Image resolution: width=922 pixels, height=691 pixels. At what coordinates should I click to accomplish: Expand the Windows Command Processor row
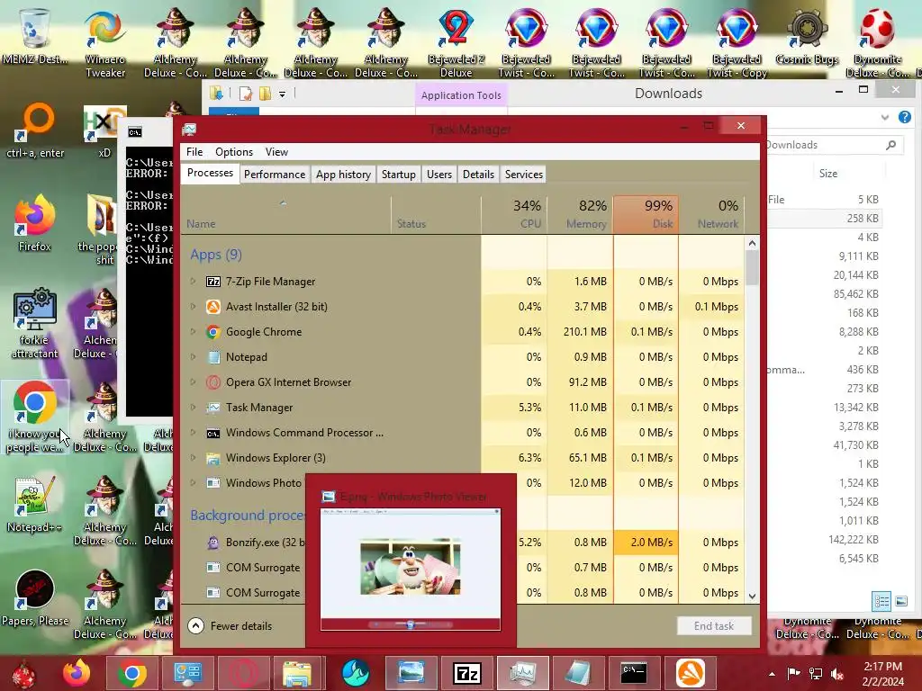pos(193,433)
